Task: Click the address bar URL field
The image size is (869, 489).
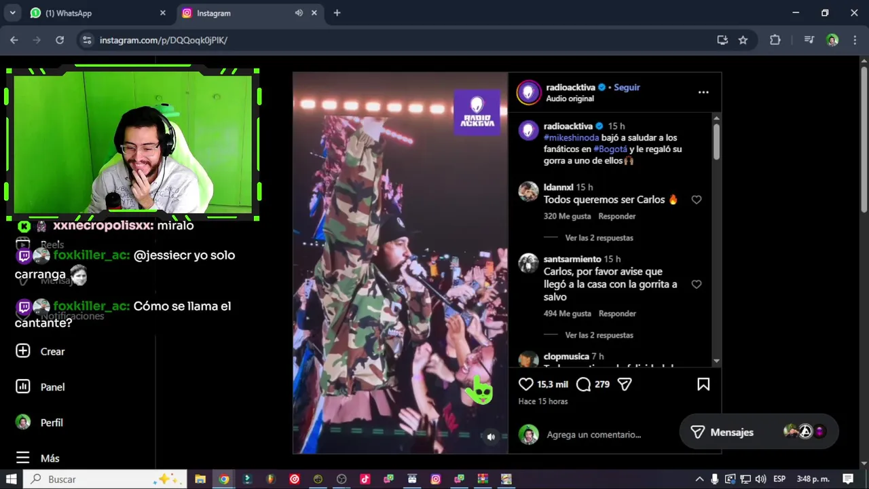Action: click(x=401, y=40)
